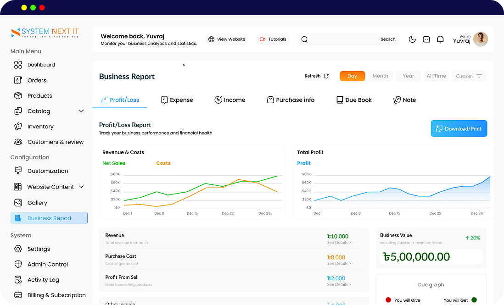Click the ৳8,000 purchase cost amount
The width and height of the screenshot is (504, 305).
pos(336,257)
